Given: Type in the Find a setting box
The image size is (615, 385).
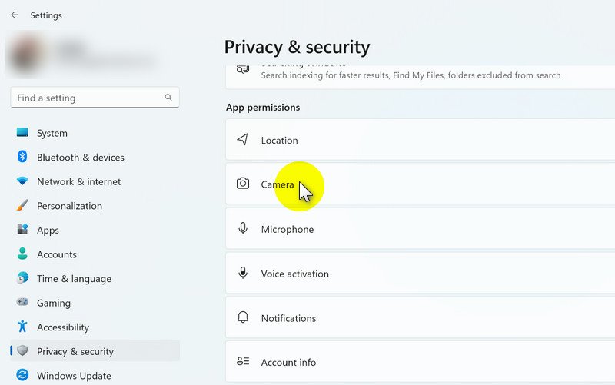Looking at the screenshot, I should pyautogui.click(x=88, y=98).
